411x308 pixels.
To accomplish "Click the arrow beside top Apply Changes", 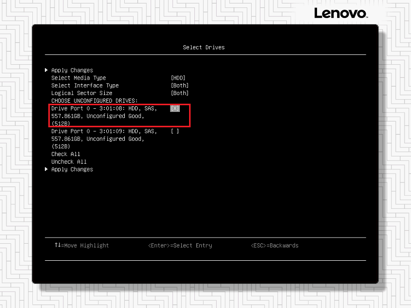I will [46, 70].
